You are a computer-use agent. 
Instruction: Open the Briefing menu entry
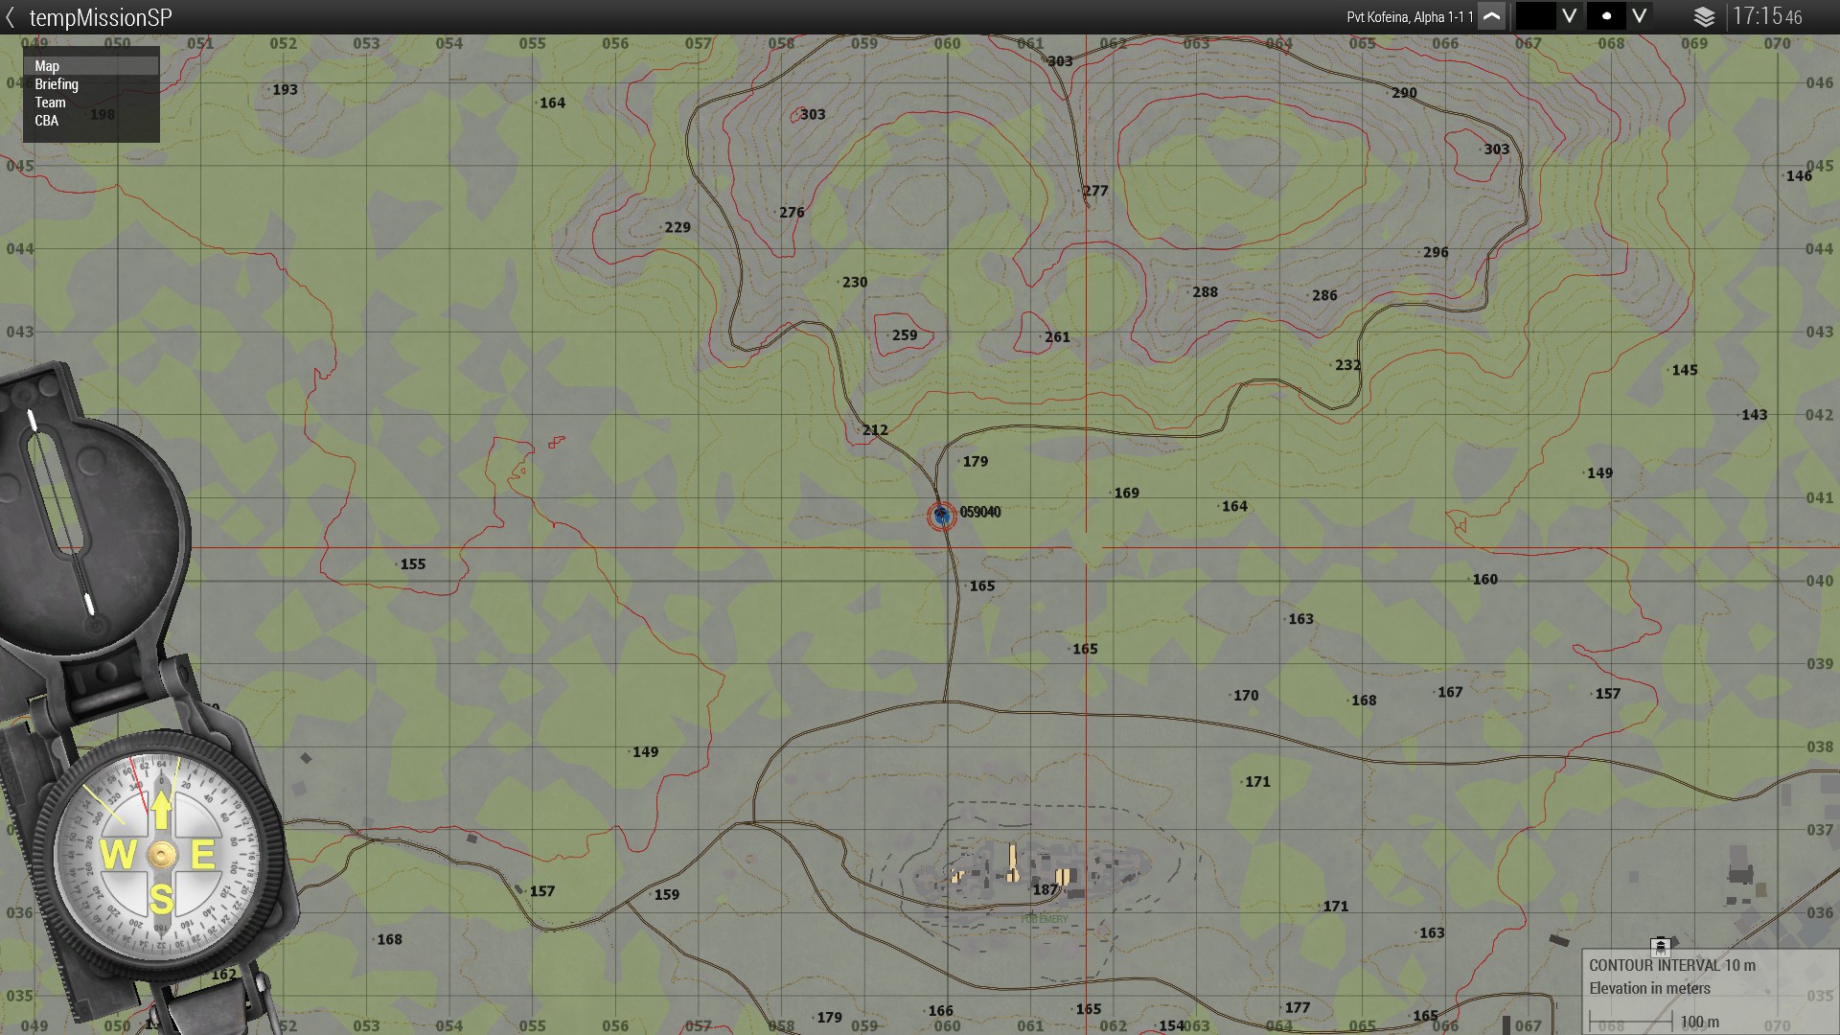(x=57, y=84)
